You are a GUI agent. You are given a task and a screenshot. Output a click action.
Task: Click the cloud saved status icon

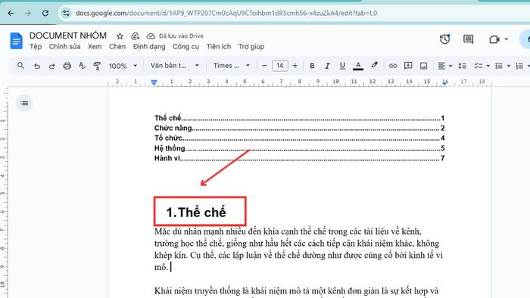151,36
